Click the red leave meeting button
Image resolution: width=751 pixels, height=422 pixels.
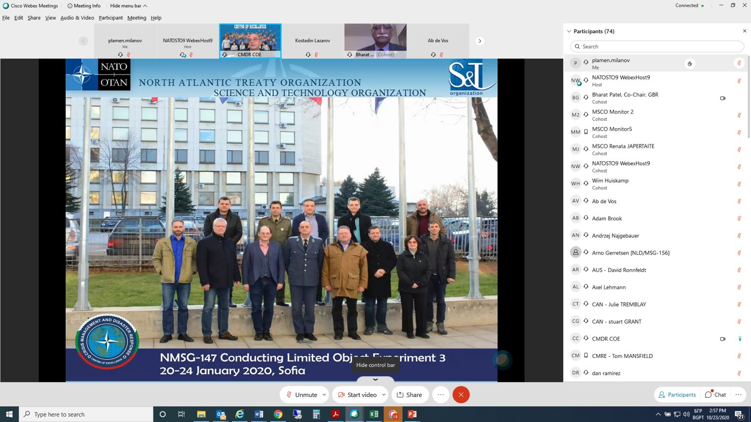click(x=461, y=394)
